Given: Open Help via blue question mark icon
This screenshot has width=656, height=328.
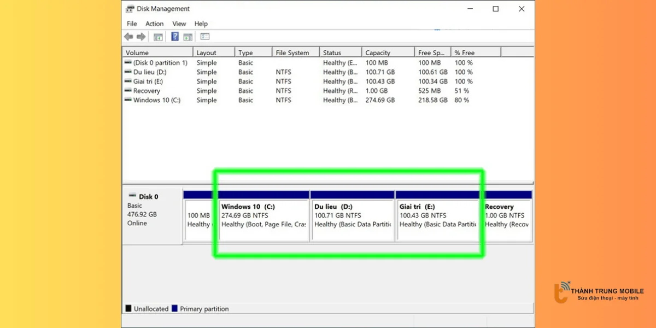Looking at the screenshot, I should tap(175, 37).
